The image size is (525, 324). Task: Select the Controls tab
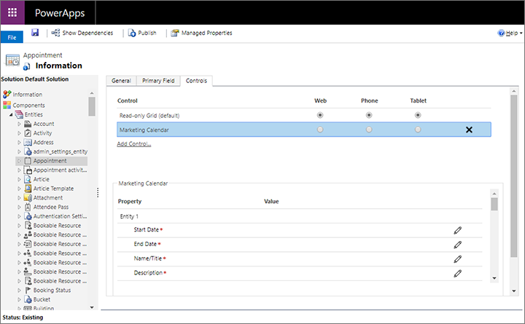[x=196, y=81]
